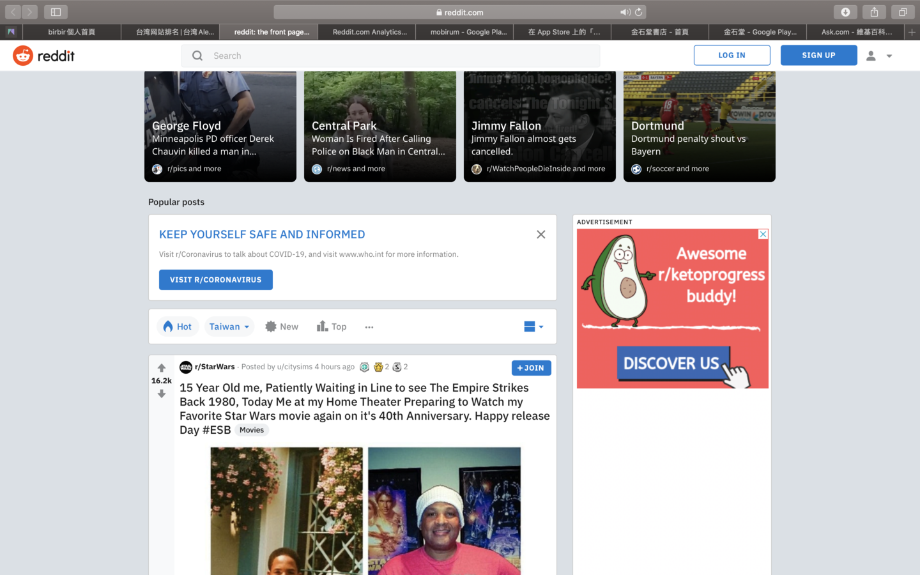920x575 pixels.
Task: Open u/citysims profile link
Action: [x=295, y=367]
